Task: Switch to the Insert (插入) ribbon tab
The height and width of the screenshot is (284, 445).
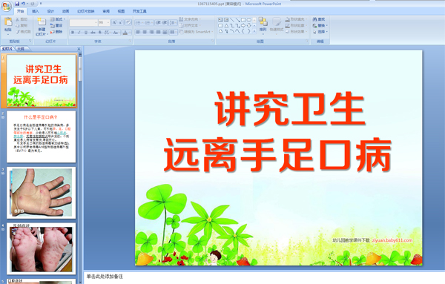Action: click(36, 11)
